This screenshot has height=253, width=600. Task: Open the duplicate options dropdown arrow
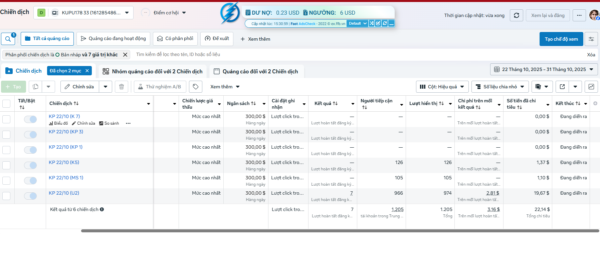(x=48, y=87)
